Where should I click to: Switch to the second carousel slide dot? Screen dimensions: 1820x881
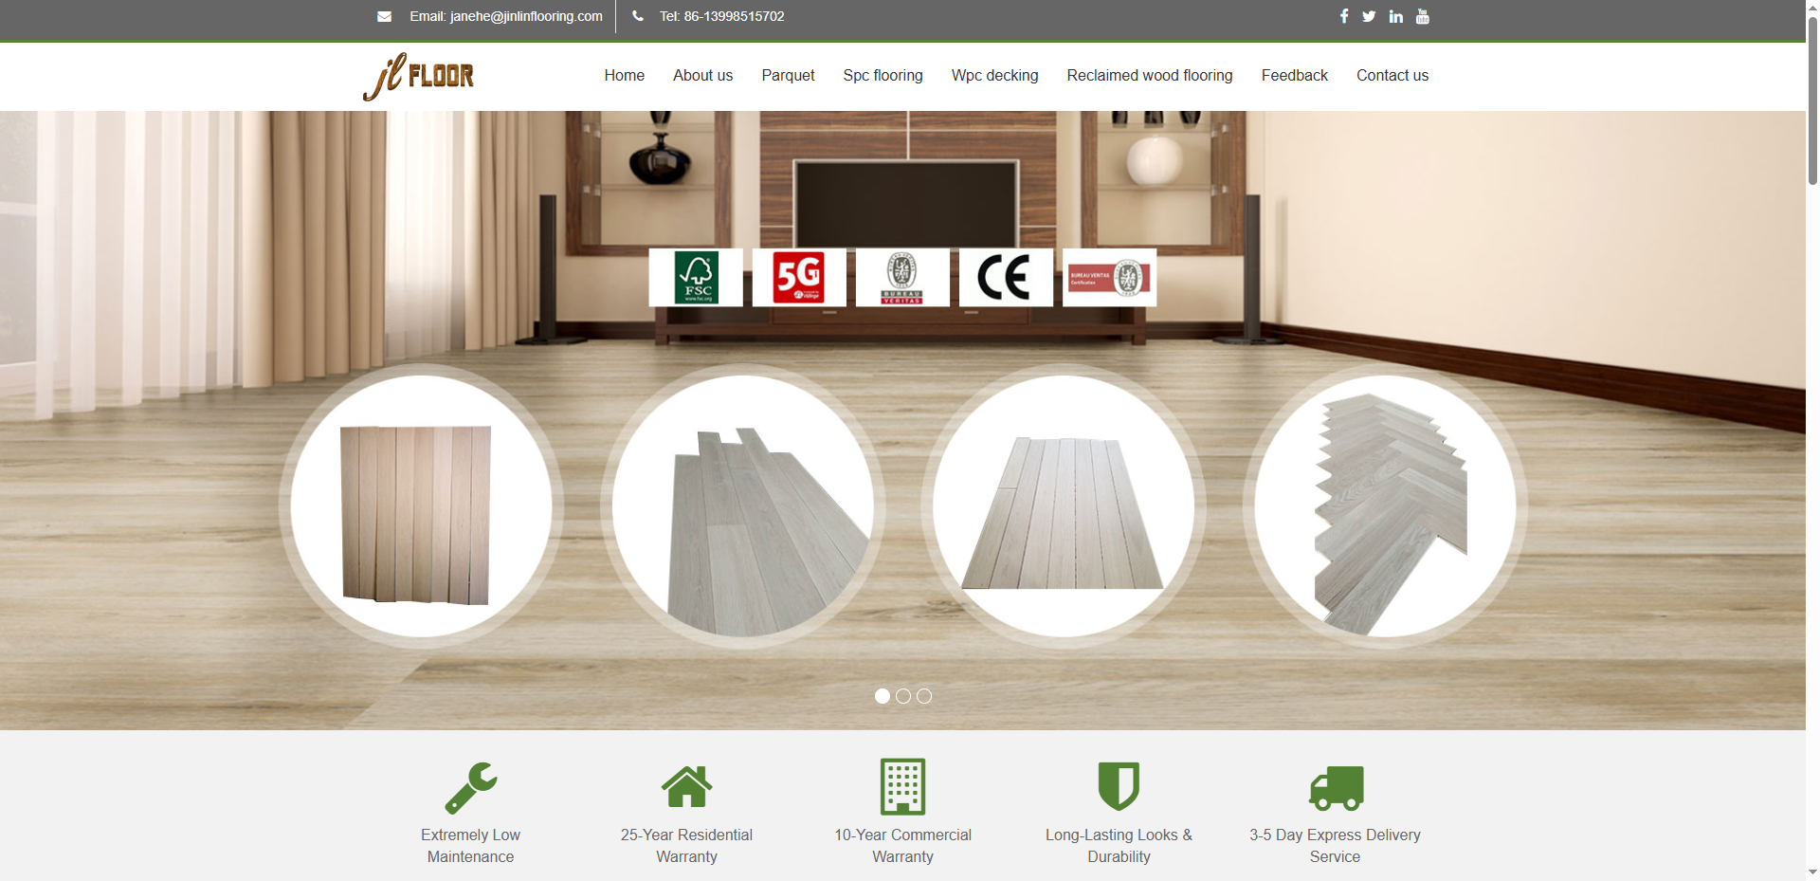[x=903, y=696]
